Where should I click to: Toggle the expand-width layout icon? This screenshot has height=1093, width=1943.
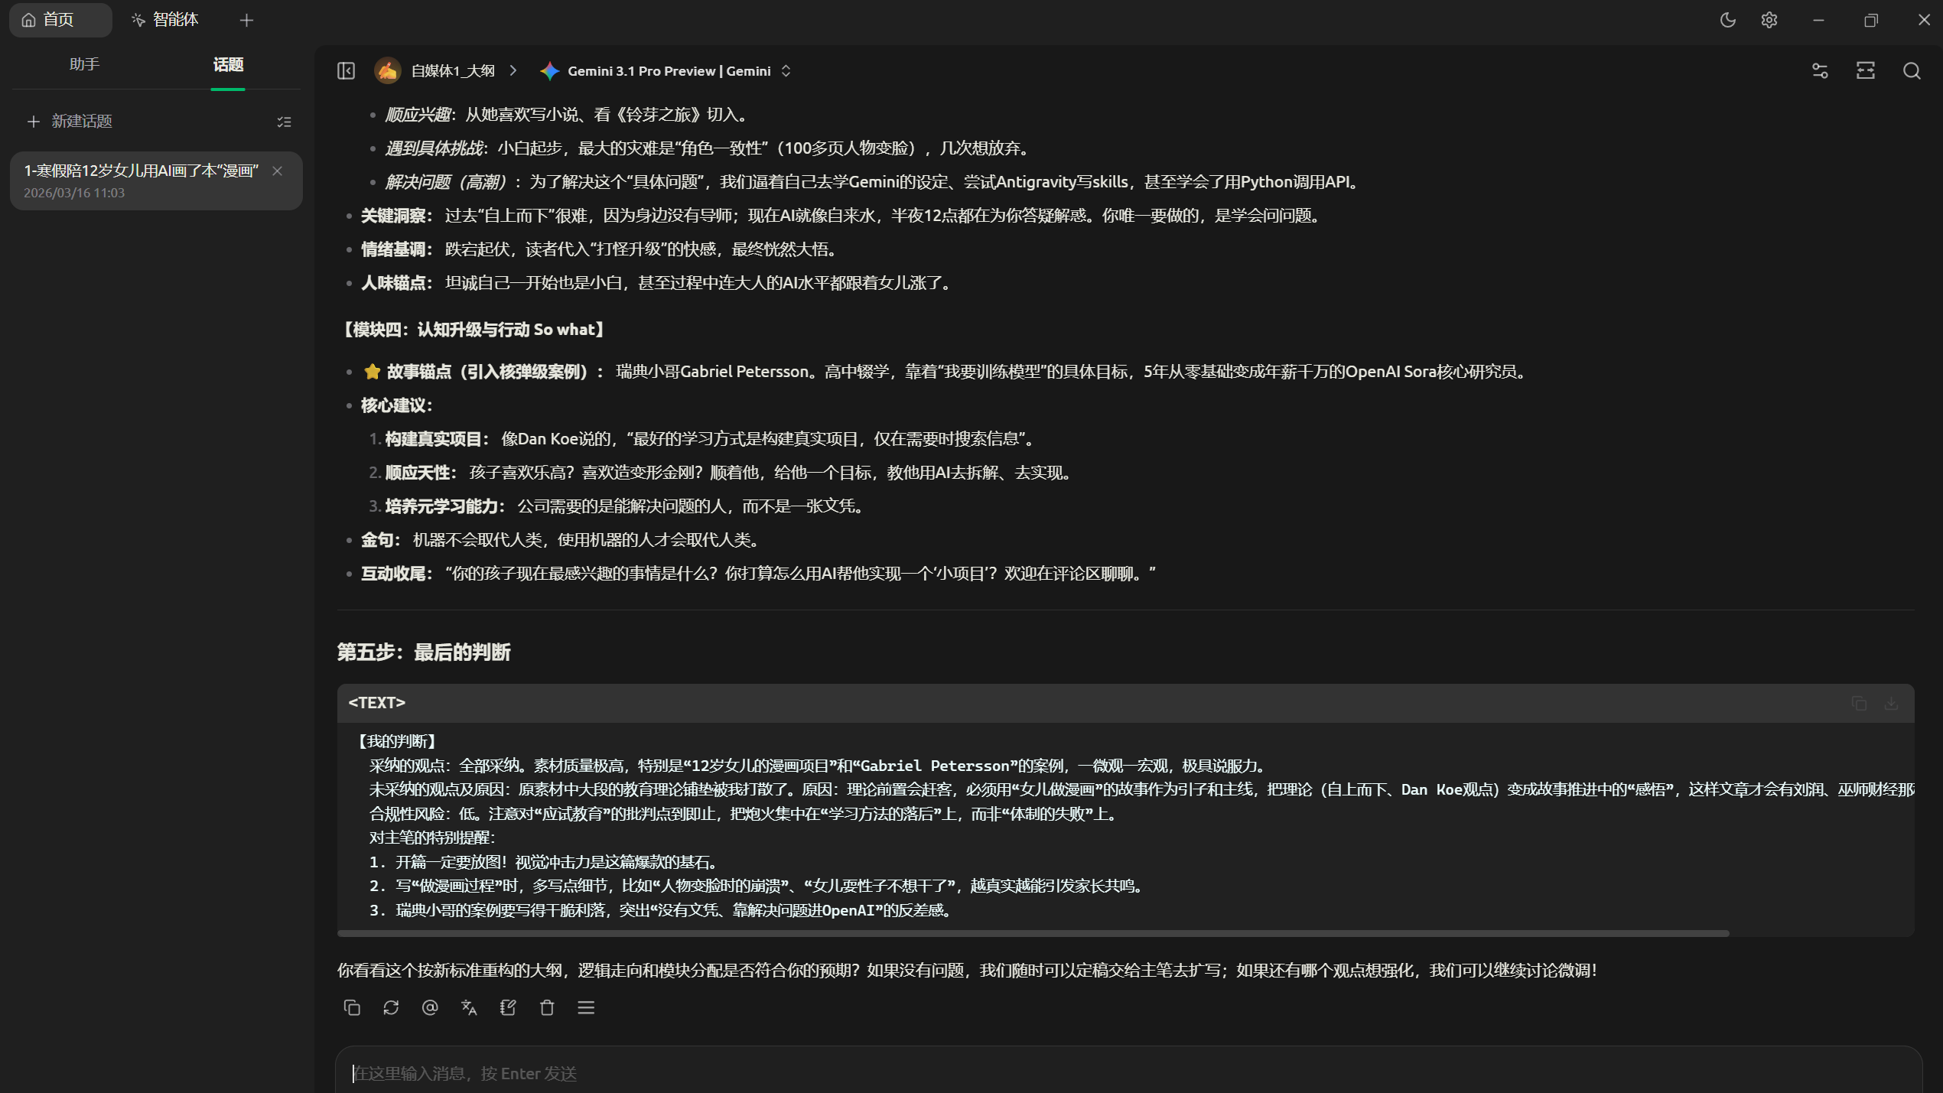pos(1866,71)
